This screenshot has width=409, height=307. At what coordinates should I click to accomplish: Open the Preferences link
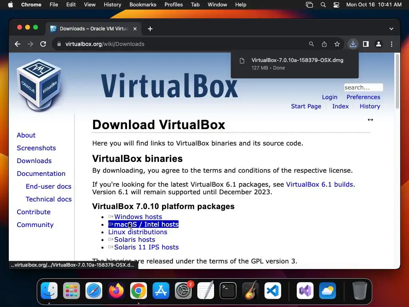click(363, 97)
